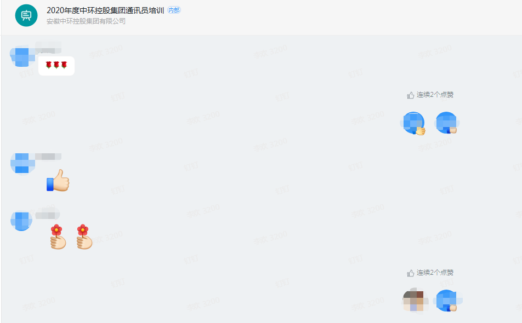Click blurred sender name above thumbs-up emoji

(x=48, y=157)
